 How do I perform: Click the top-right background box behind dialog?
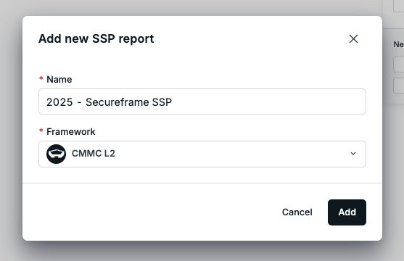(399, 6)
